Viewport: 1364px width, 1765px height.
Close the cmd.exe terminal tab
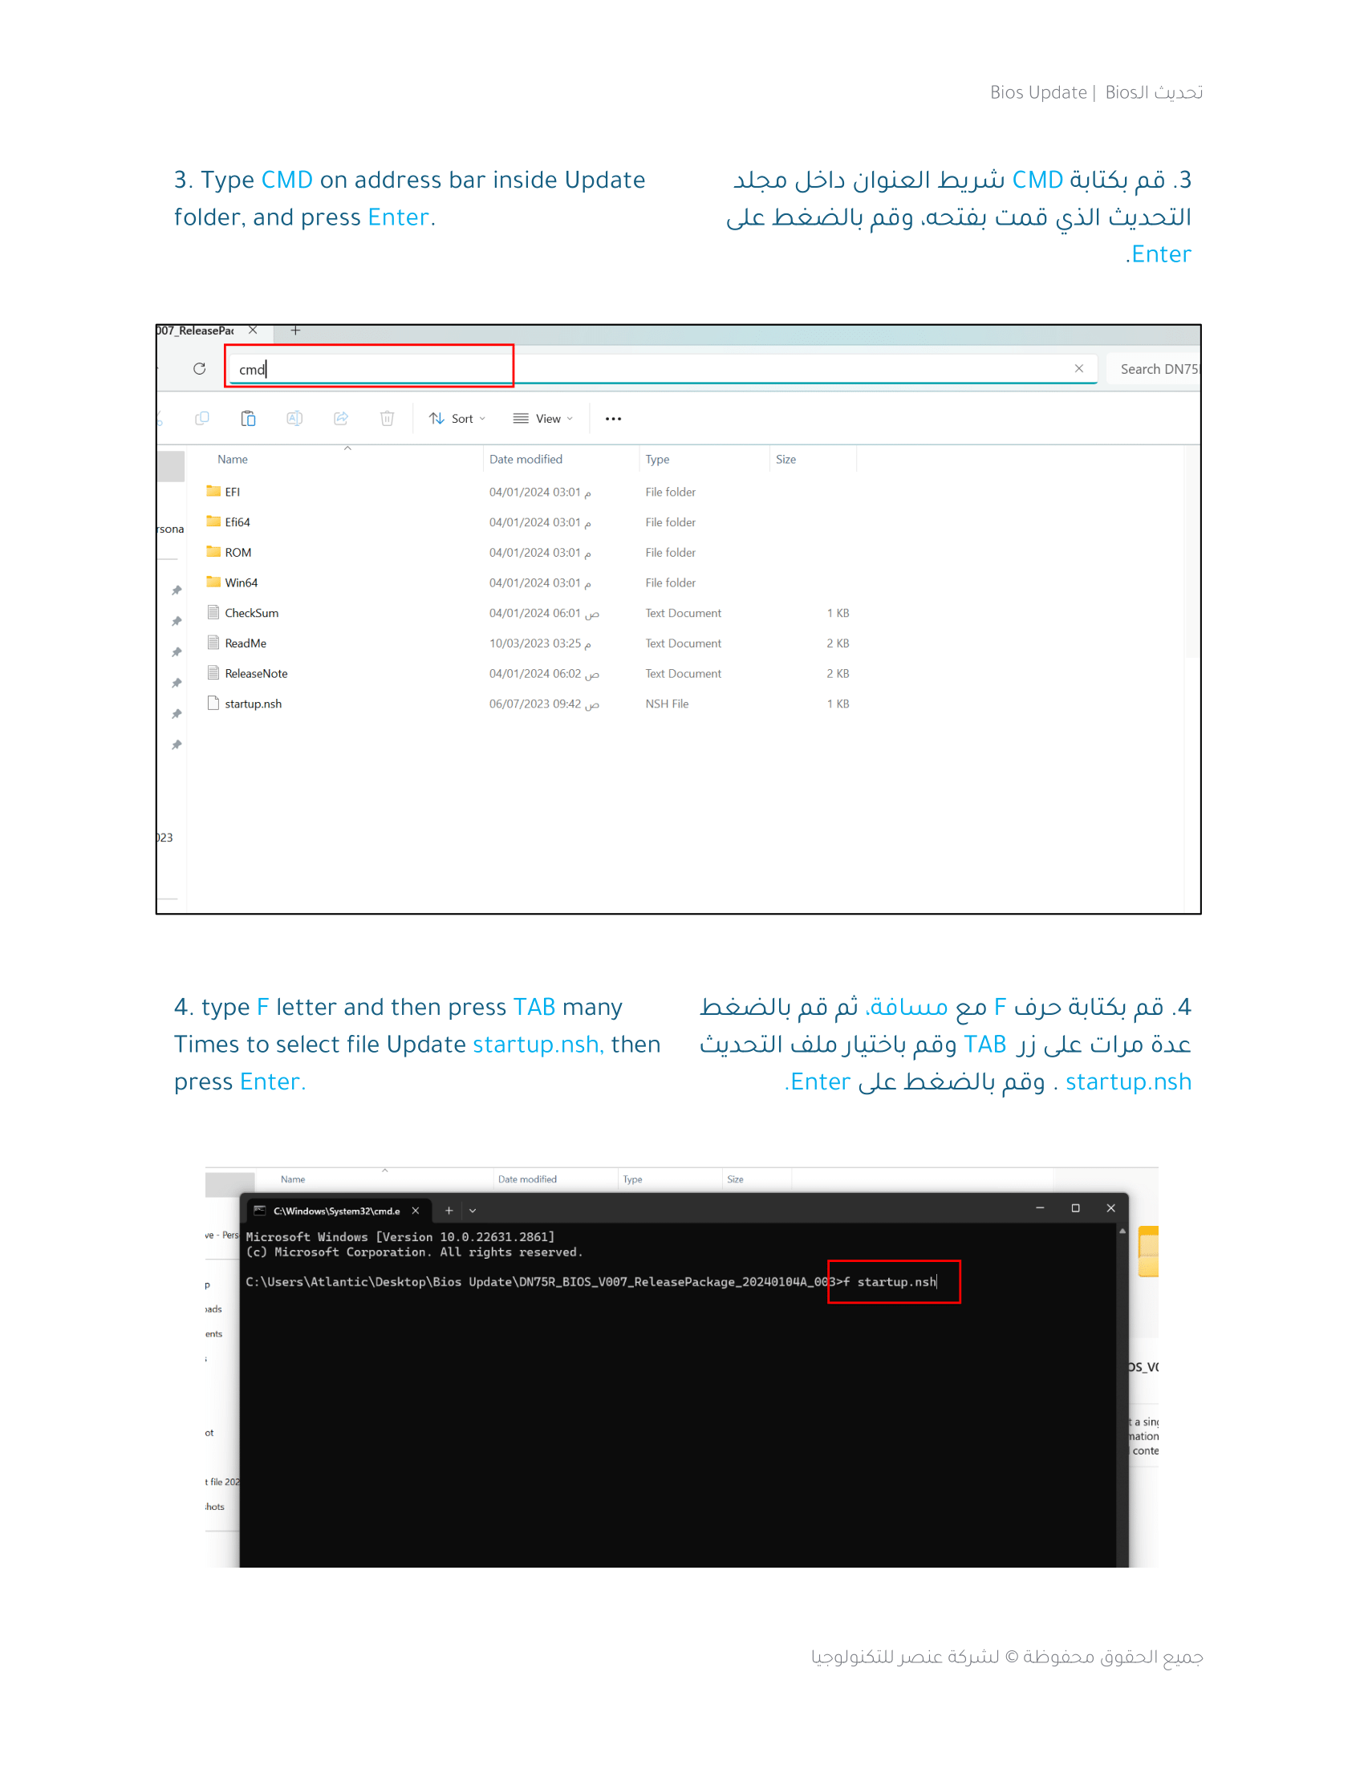(x=416, y=1211)
